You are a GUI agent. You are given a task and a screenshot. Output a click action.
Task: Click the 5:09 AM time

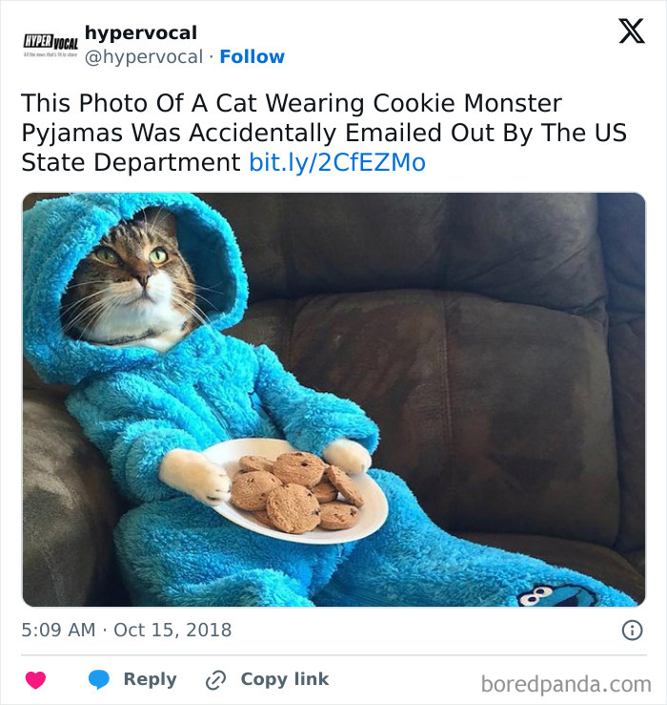point(59,630)
